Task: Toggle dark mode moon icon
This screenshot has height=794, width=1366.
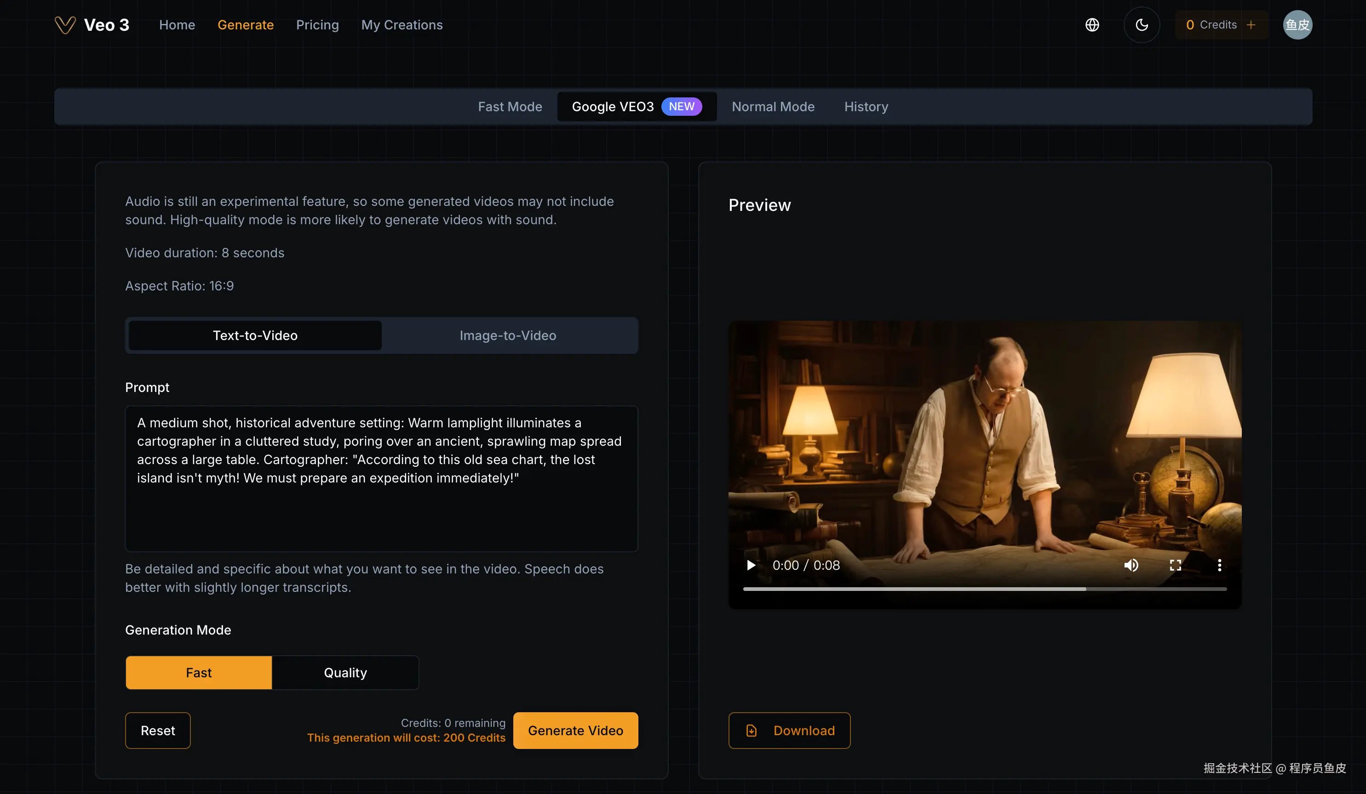Action: point(1142,25)
